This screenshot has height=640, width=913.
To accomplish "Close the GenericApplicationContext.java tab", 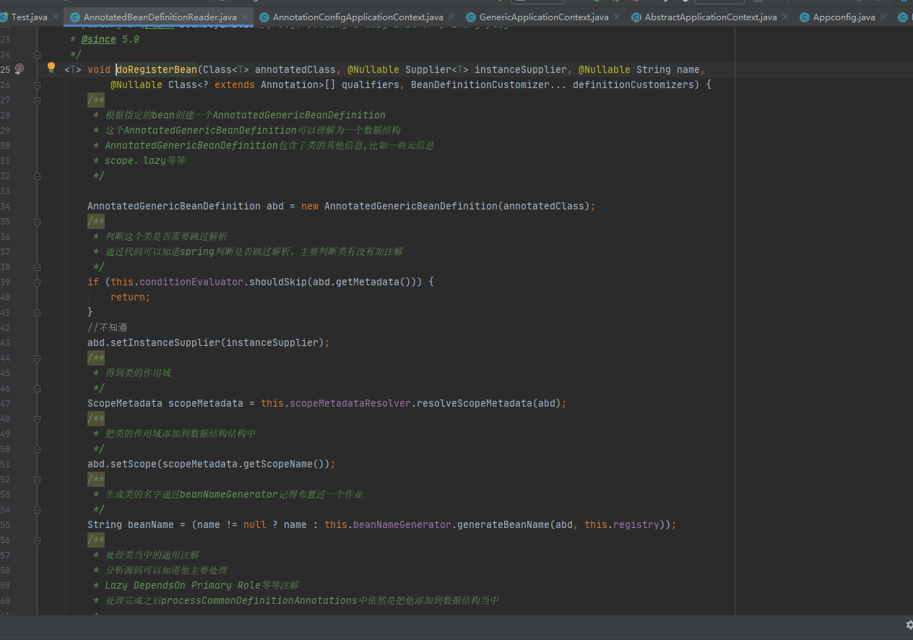I will point(616,17).
